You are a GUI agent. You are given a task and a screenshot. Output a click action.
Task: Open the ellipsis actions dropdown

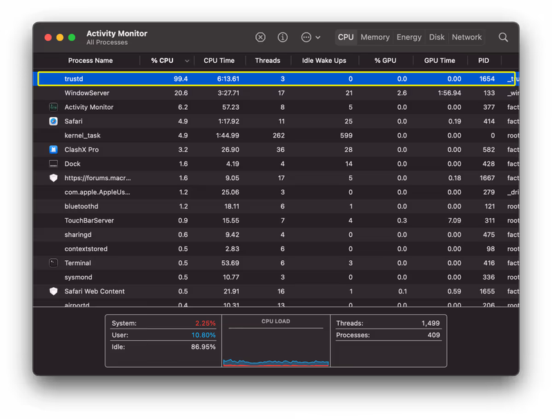(306, 37)
